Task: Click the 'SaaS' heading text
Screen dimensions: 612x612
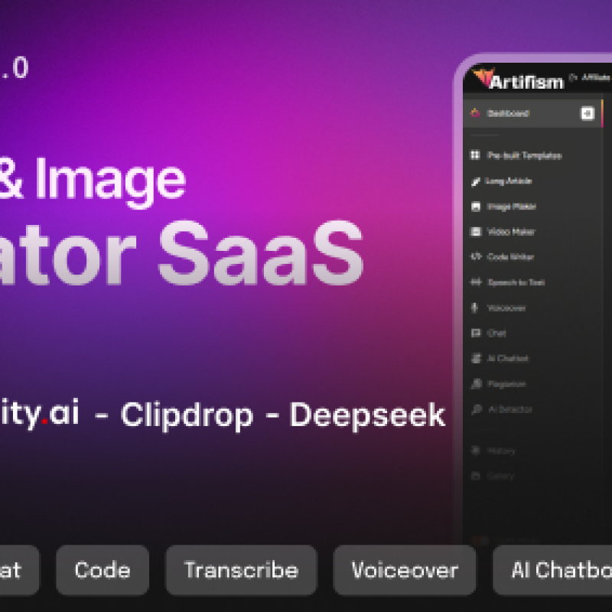Action: point(261,253)
